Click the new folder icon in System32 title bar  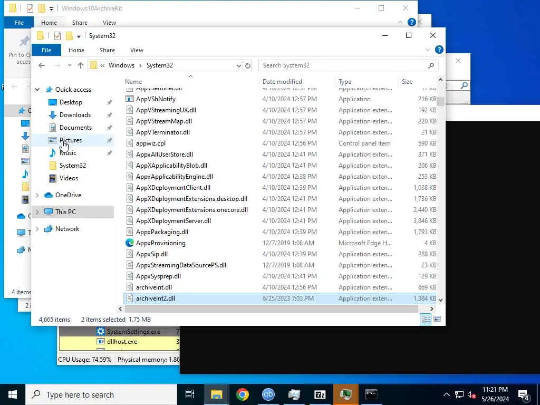tap(69, 35)
